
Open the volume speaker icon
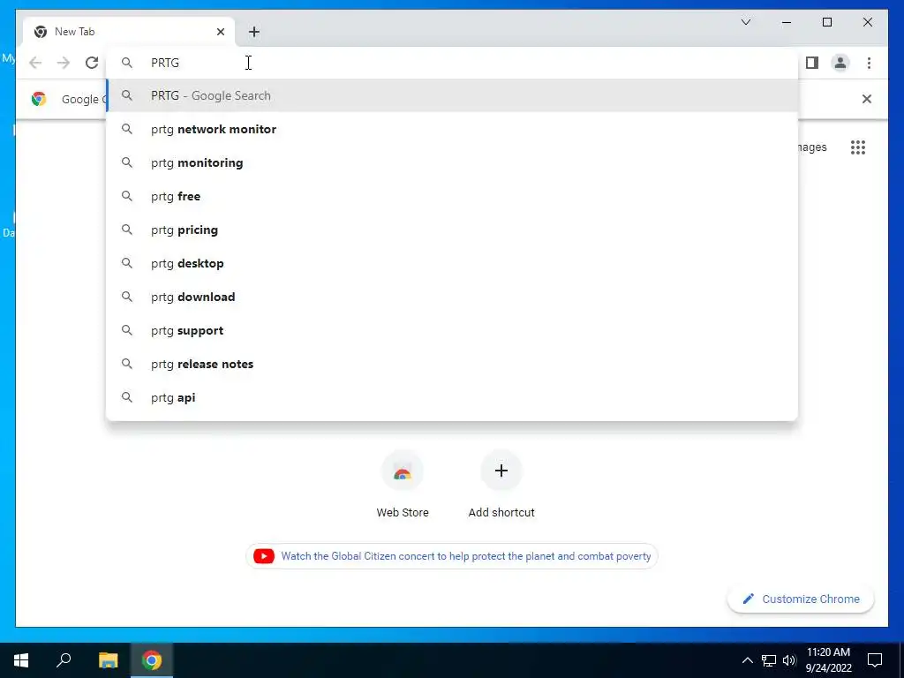click(x=789, y=660)
